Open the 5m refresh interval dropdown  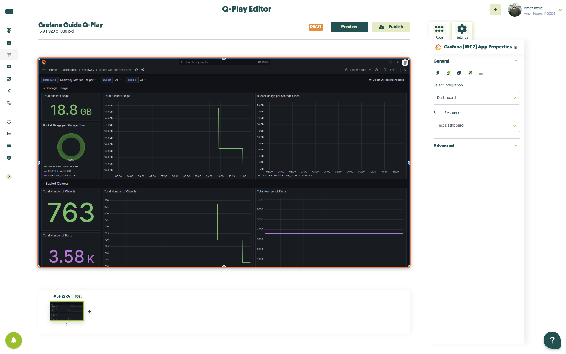[x=393, y=70]
